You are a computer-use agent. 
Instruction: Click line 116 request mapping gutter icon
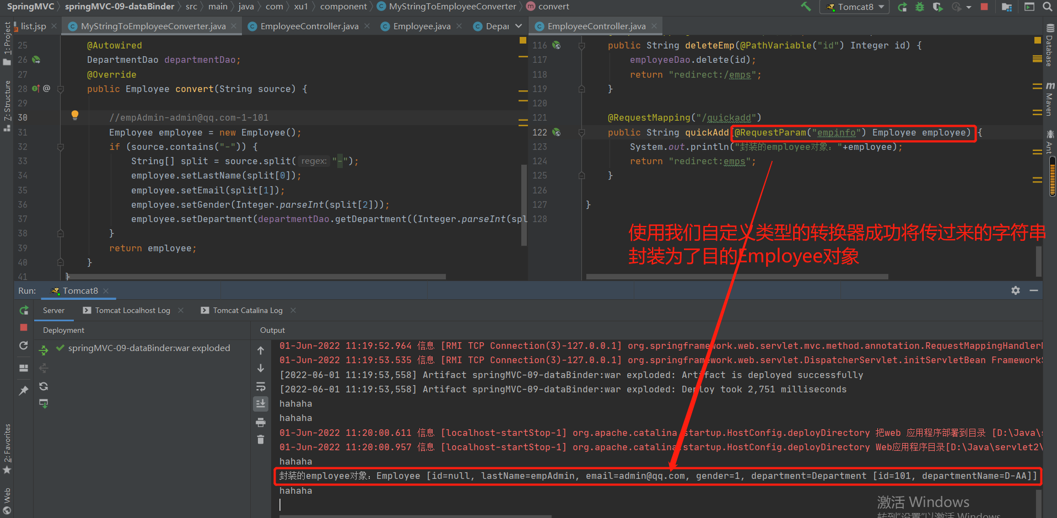557,45
